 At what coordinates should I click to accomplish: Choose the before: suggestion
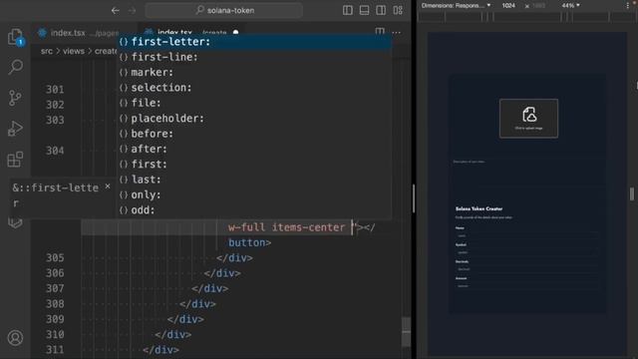click(x=254, y=134)
